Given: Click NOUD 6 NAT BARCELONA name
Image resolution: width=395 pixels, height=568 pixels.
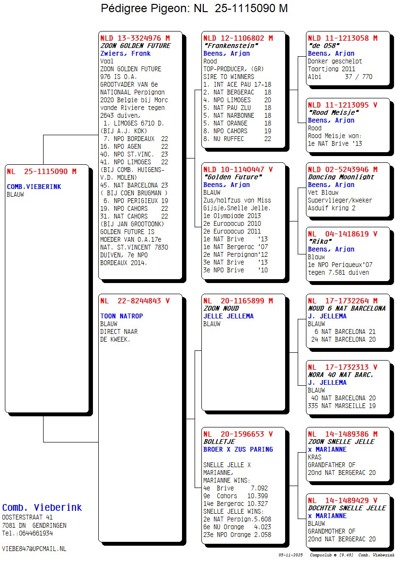Looking at the screenshot, I should pos(347,308).
